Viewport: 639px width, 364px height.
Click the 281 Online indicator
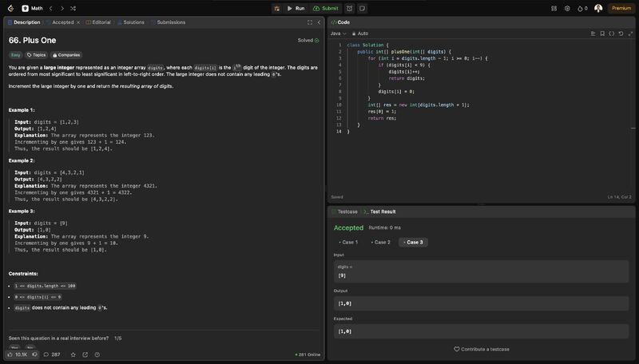tap(308, 354)
